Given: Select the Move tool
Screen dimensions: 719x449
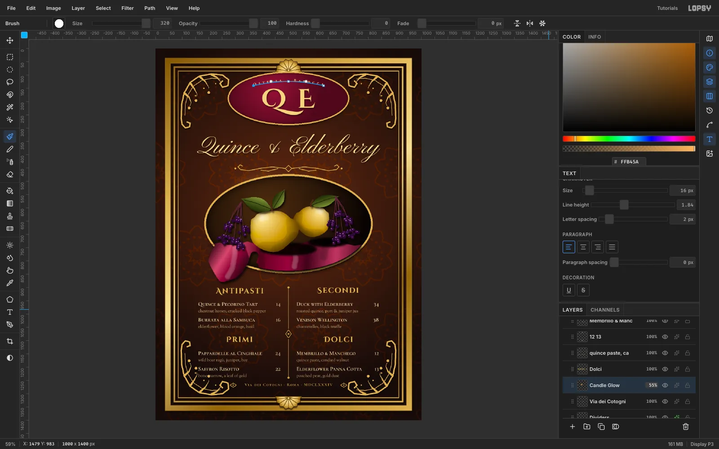Looking at the screenshot, I should (x=10, y=40).
